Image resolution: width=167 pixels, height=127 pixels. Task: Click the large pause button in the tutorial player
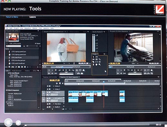[x=8, y=123]
